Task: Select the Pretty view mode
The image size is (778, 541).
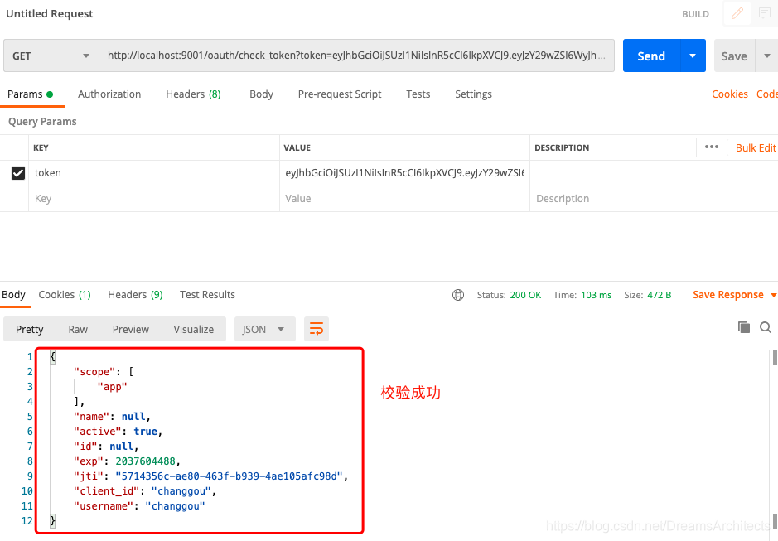Action: point(29,329)
